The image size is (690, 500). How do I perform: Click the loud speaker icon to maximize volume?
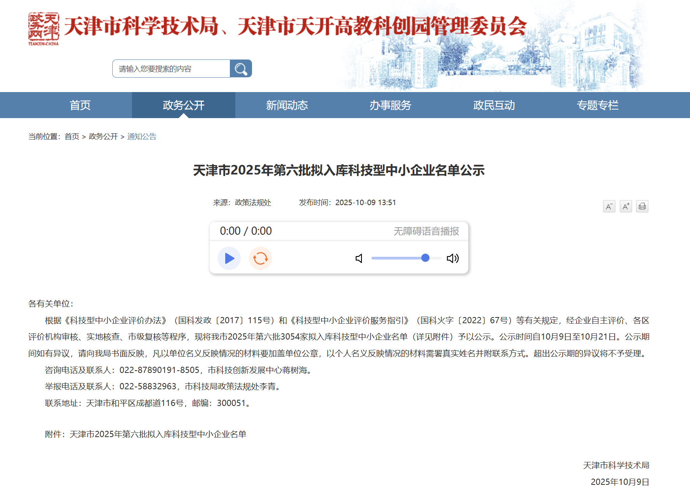(453, 258)
